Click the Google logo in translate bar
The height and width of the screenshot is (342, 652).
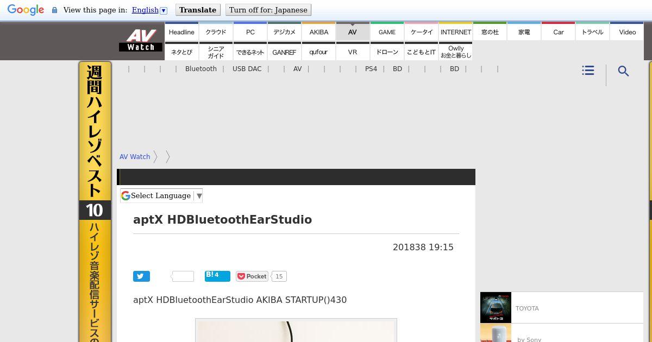coord(26,10)
